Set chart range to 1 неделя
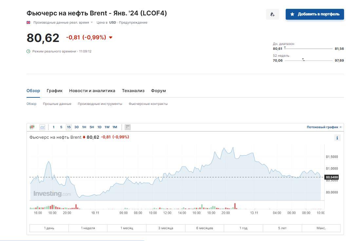346x241 pixels. coord(88,228)
